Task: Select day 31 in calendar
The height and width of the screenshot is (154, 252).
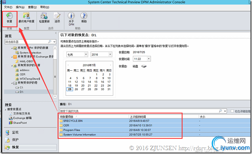Action: point(109,89)
